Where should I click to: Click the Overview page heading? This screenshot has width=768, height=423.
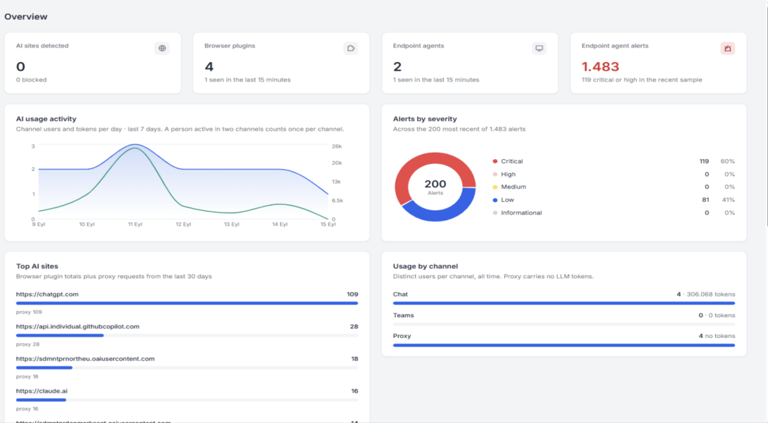coord(26,17)
